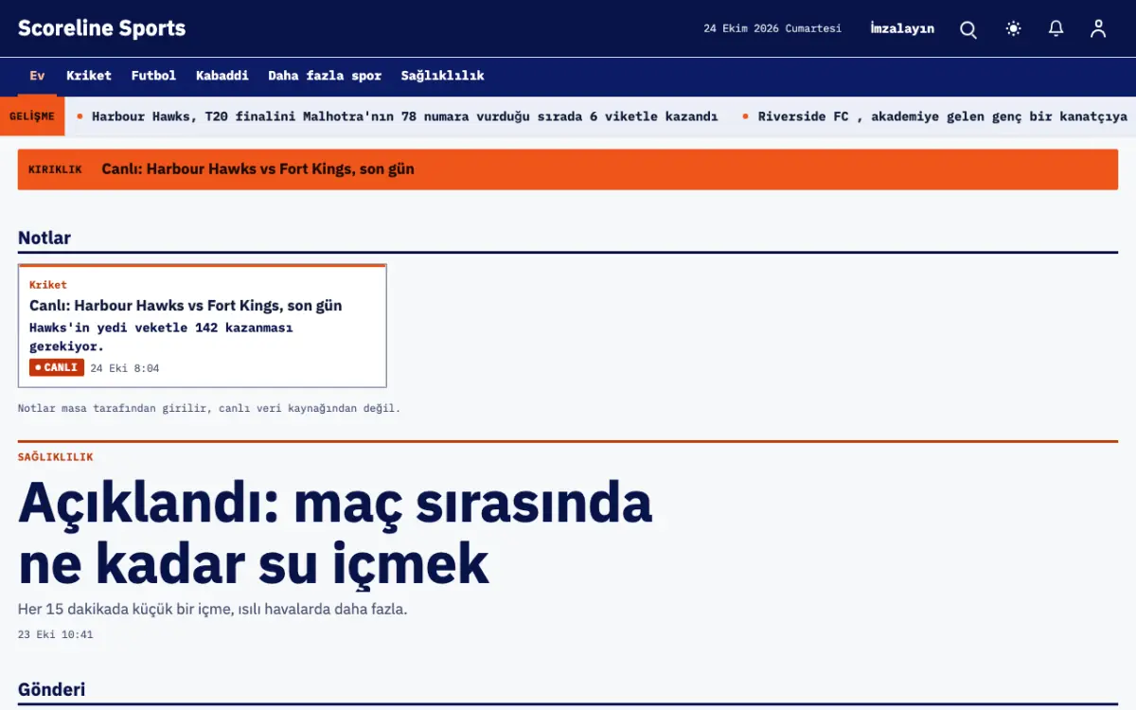The height and width of the screenshot is (710, 1136).
Task: Open the Futbol navigation tab
Action: 153,76
